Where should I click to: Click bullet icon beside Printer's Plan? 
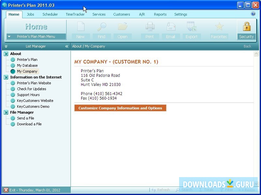(x=13, y=60)
